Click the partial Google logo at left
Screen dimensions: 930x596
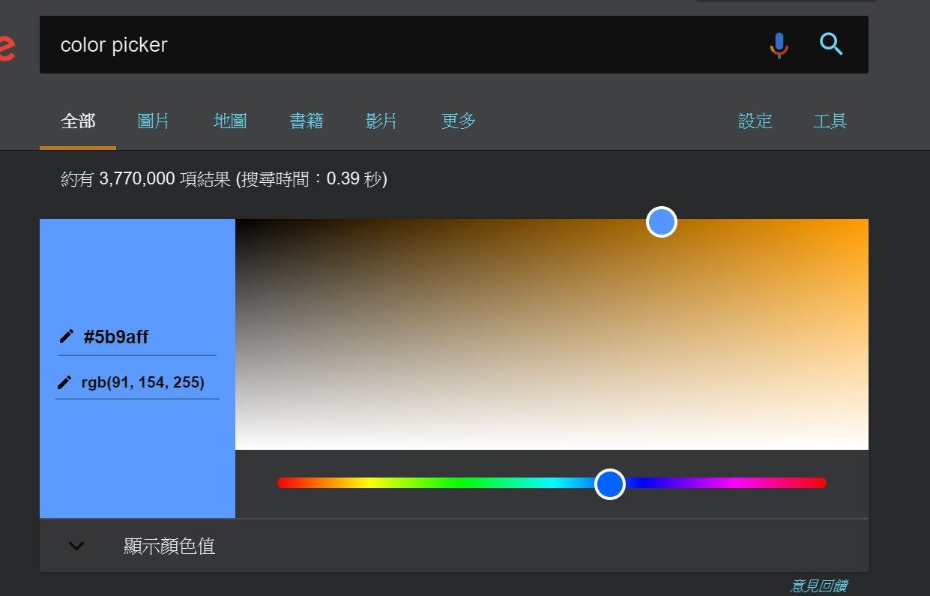[x=7, y=49]
